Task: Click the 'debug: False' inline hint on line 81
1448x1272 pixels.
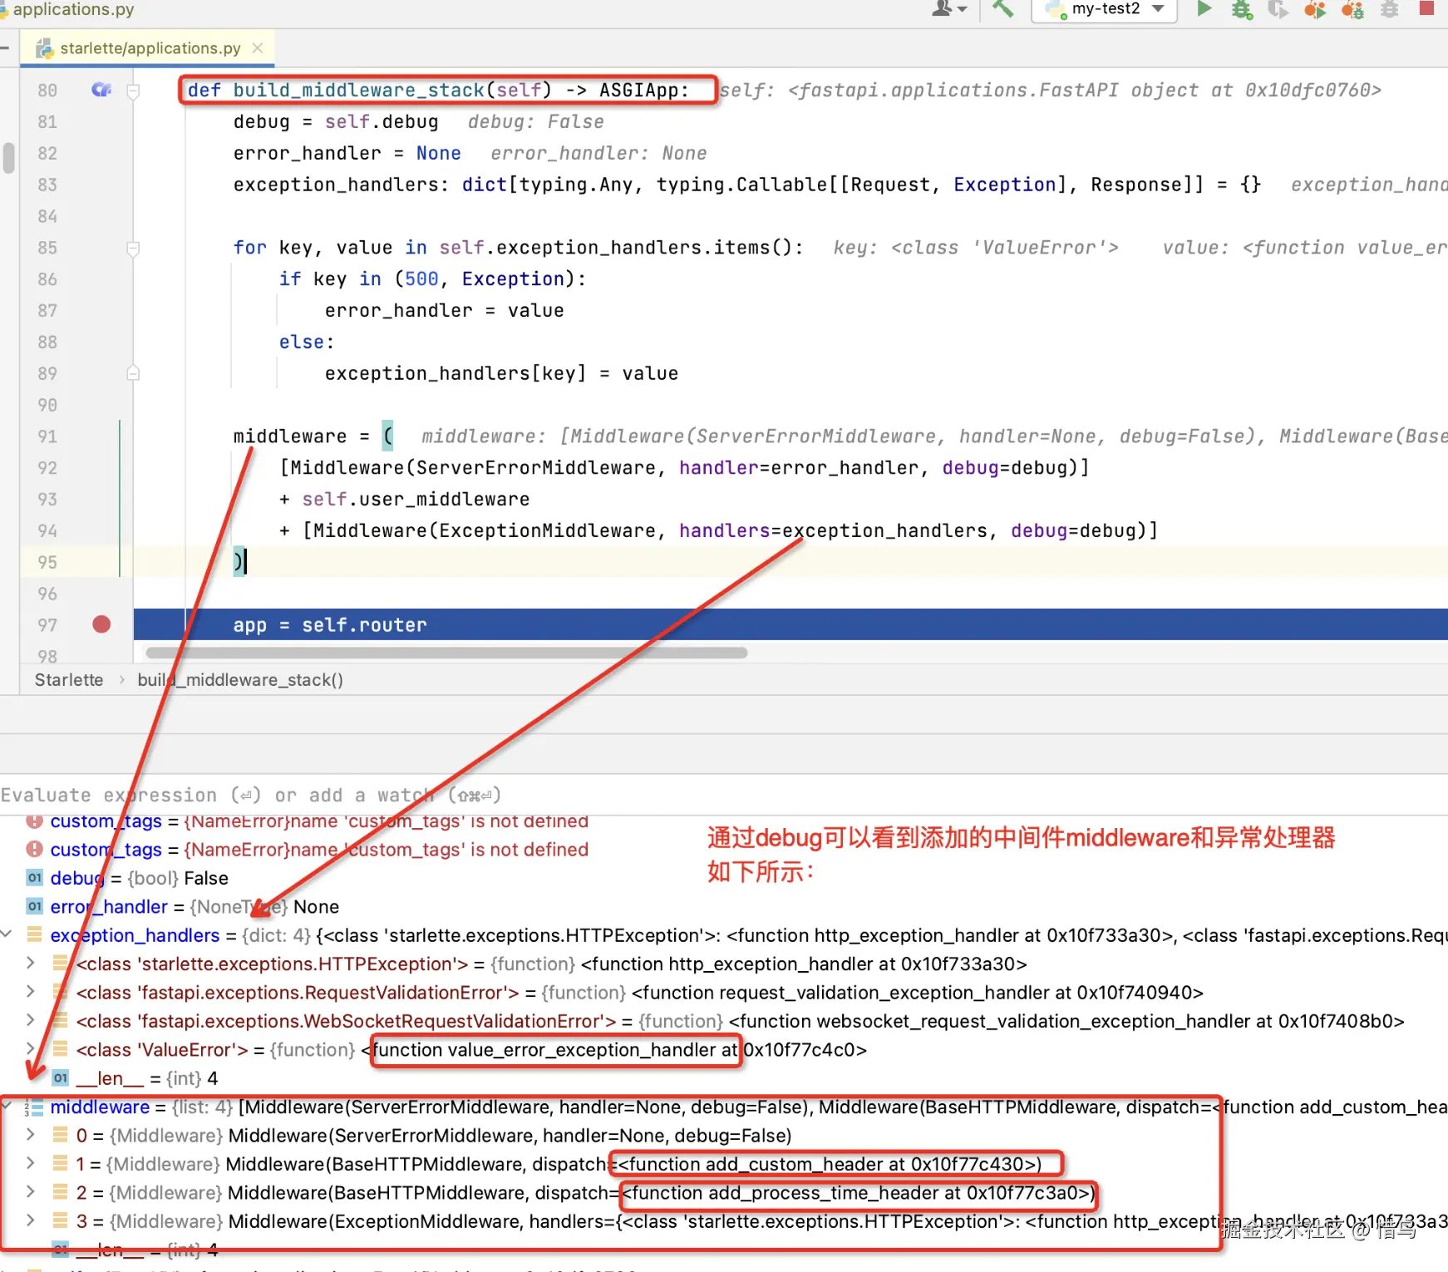Action: pos(535,121)
